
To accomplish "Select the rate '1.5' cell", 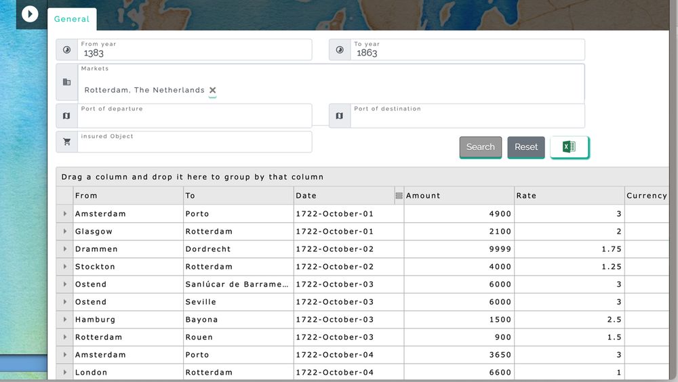I will coord(570,337).
